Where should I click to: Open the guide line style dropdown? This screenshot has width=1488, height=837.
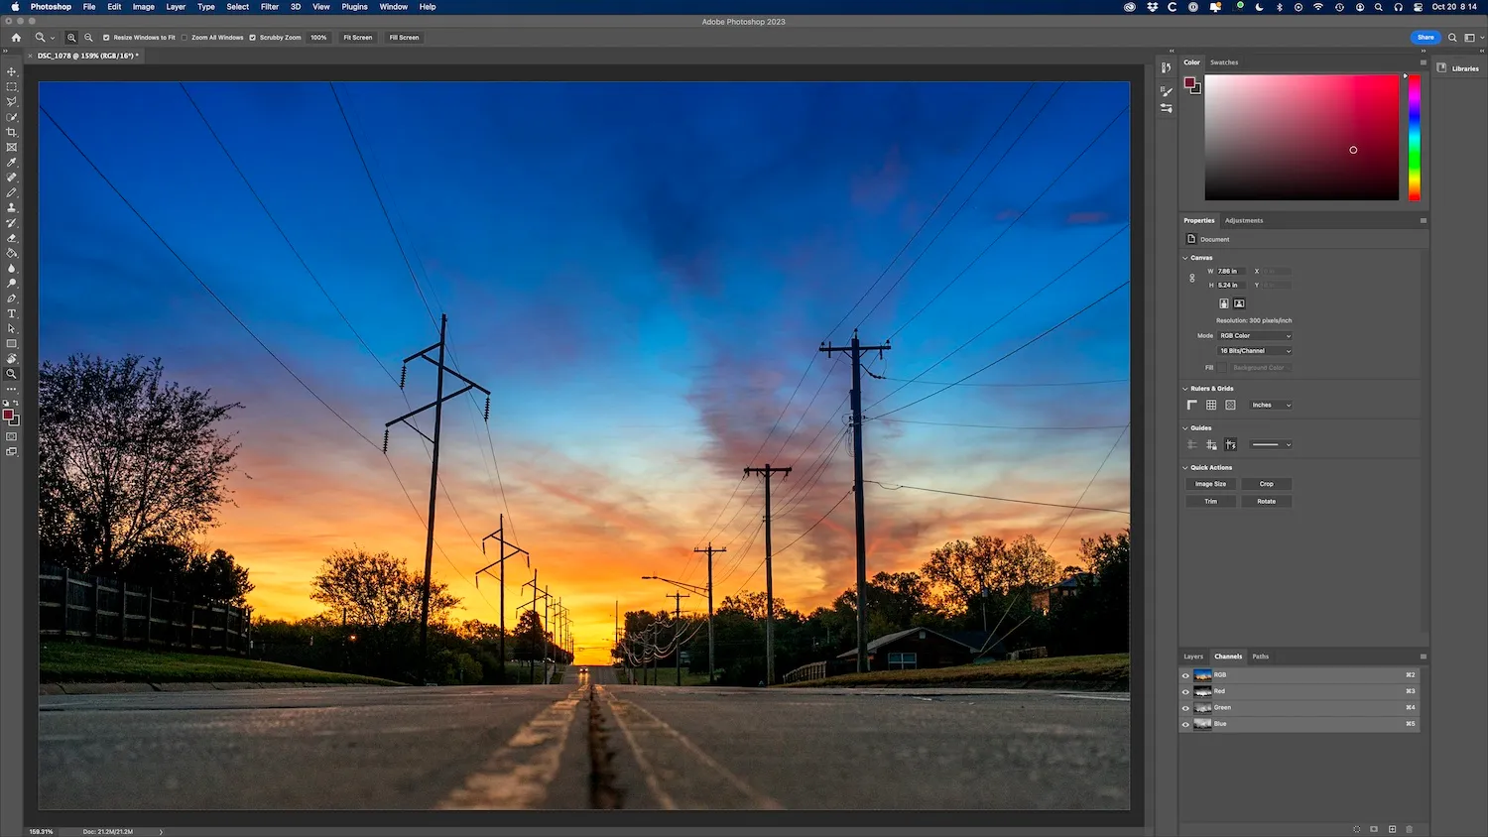click(1271, 445)
